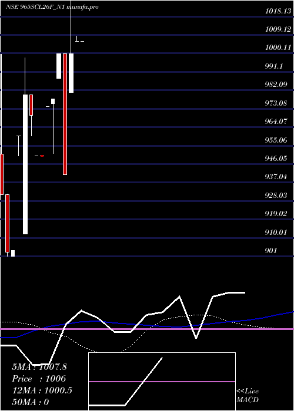This screenshot has height=411, width=294.
Task: Click the 901 price axis label
Action: point(271,251)
